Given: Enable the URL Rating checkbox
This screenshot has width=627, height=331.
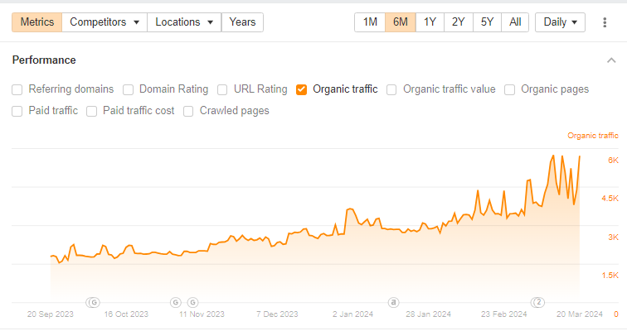Looking at the screenshot, I should 222,89.
